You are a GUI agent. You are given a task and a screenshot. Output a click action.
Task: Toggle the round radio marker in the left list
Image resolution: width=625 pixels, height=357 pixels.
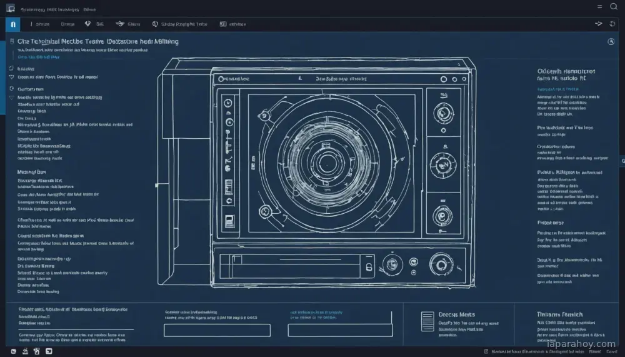click(11, 89)
